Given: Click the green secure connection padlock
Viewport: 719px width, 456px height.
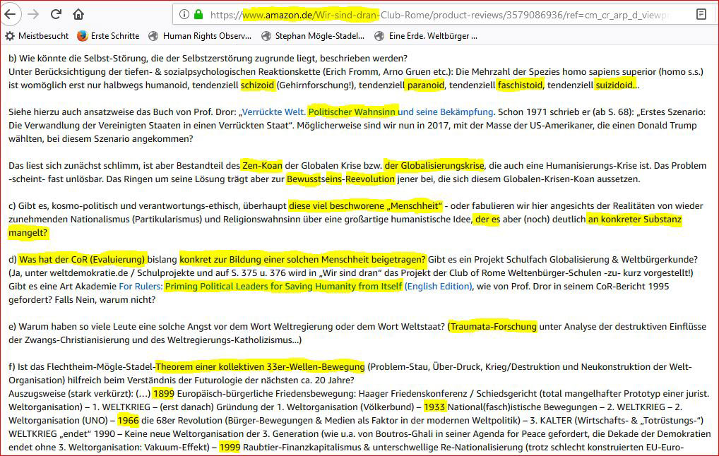Looking at the screenshot, I should point(198,14).
